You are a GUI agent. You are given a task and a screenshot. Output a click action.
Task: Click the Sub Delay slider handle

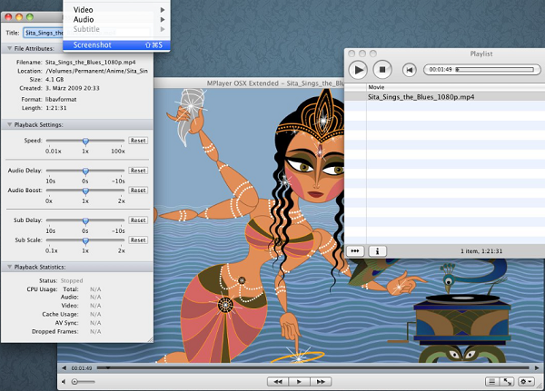[85, 220]
